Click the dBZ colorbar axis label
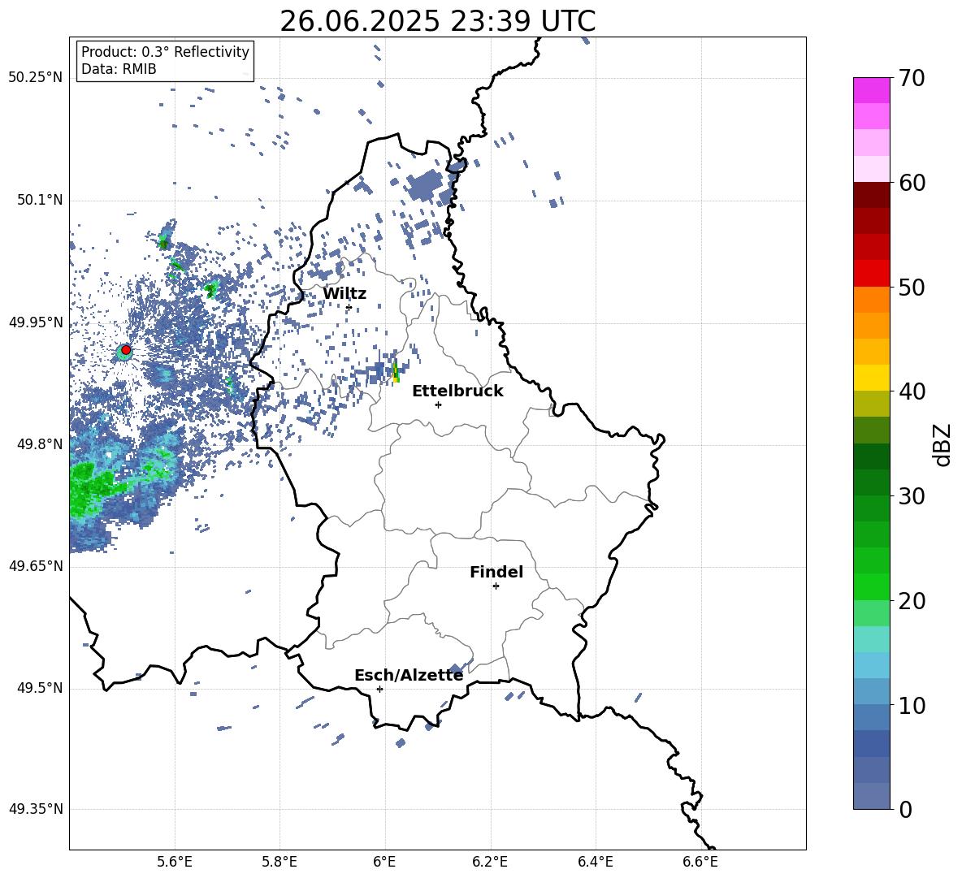This screenshot has height=878, width=962. (942, 444)
